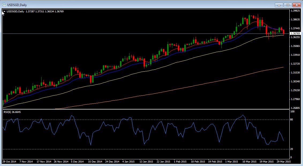This screenshot has height=166, width=303.
Task: Click price scale value 1.35065
Action: coord(295,46)
